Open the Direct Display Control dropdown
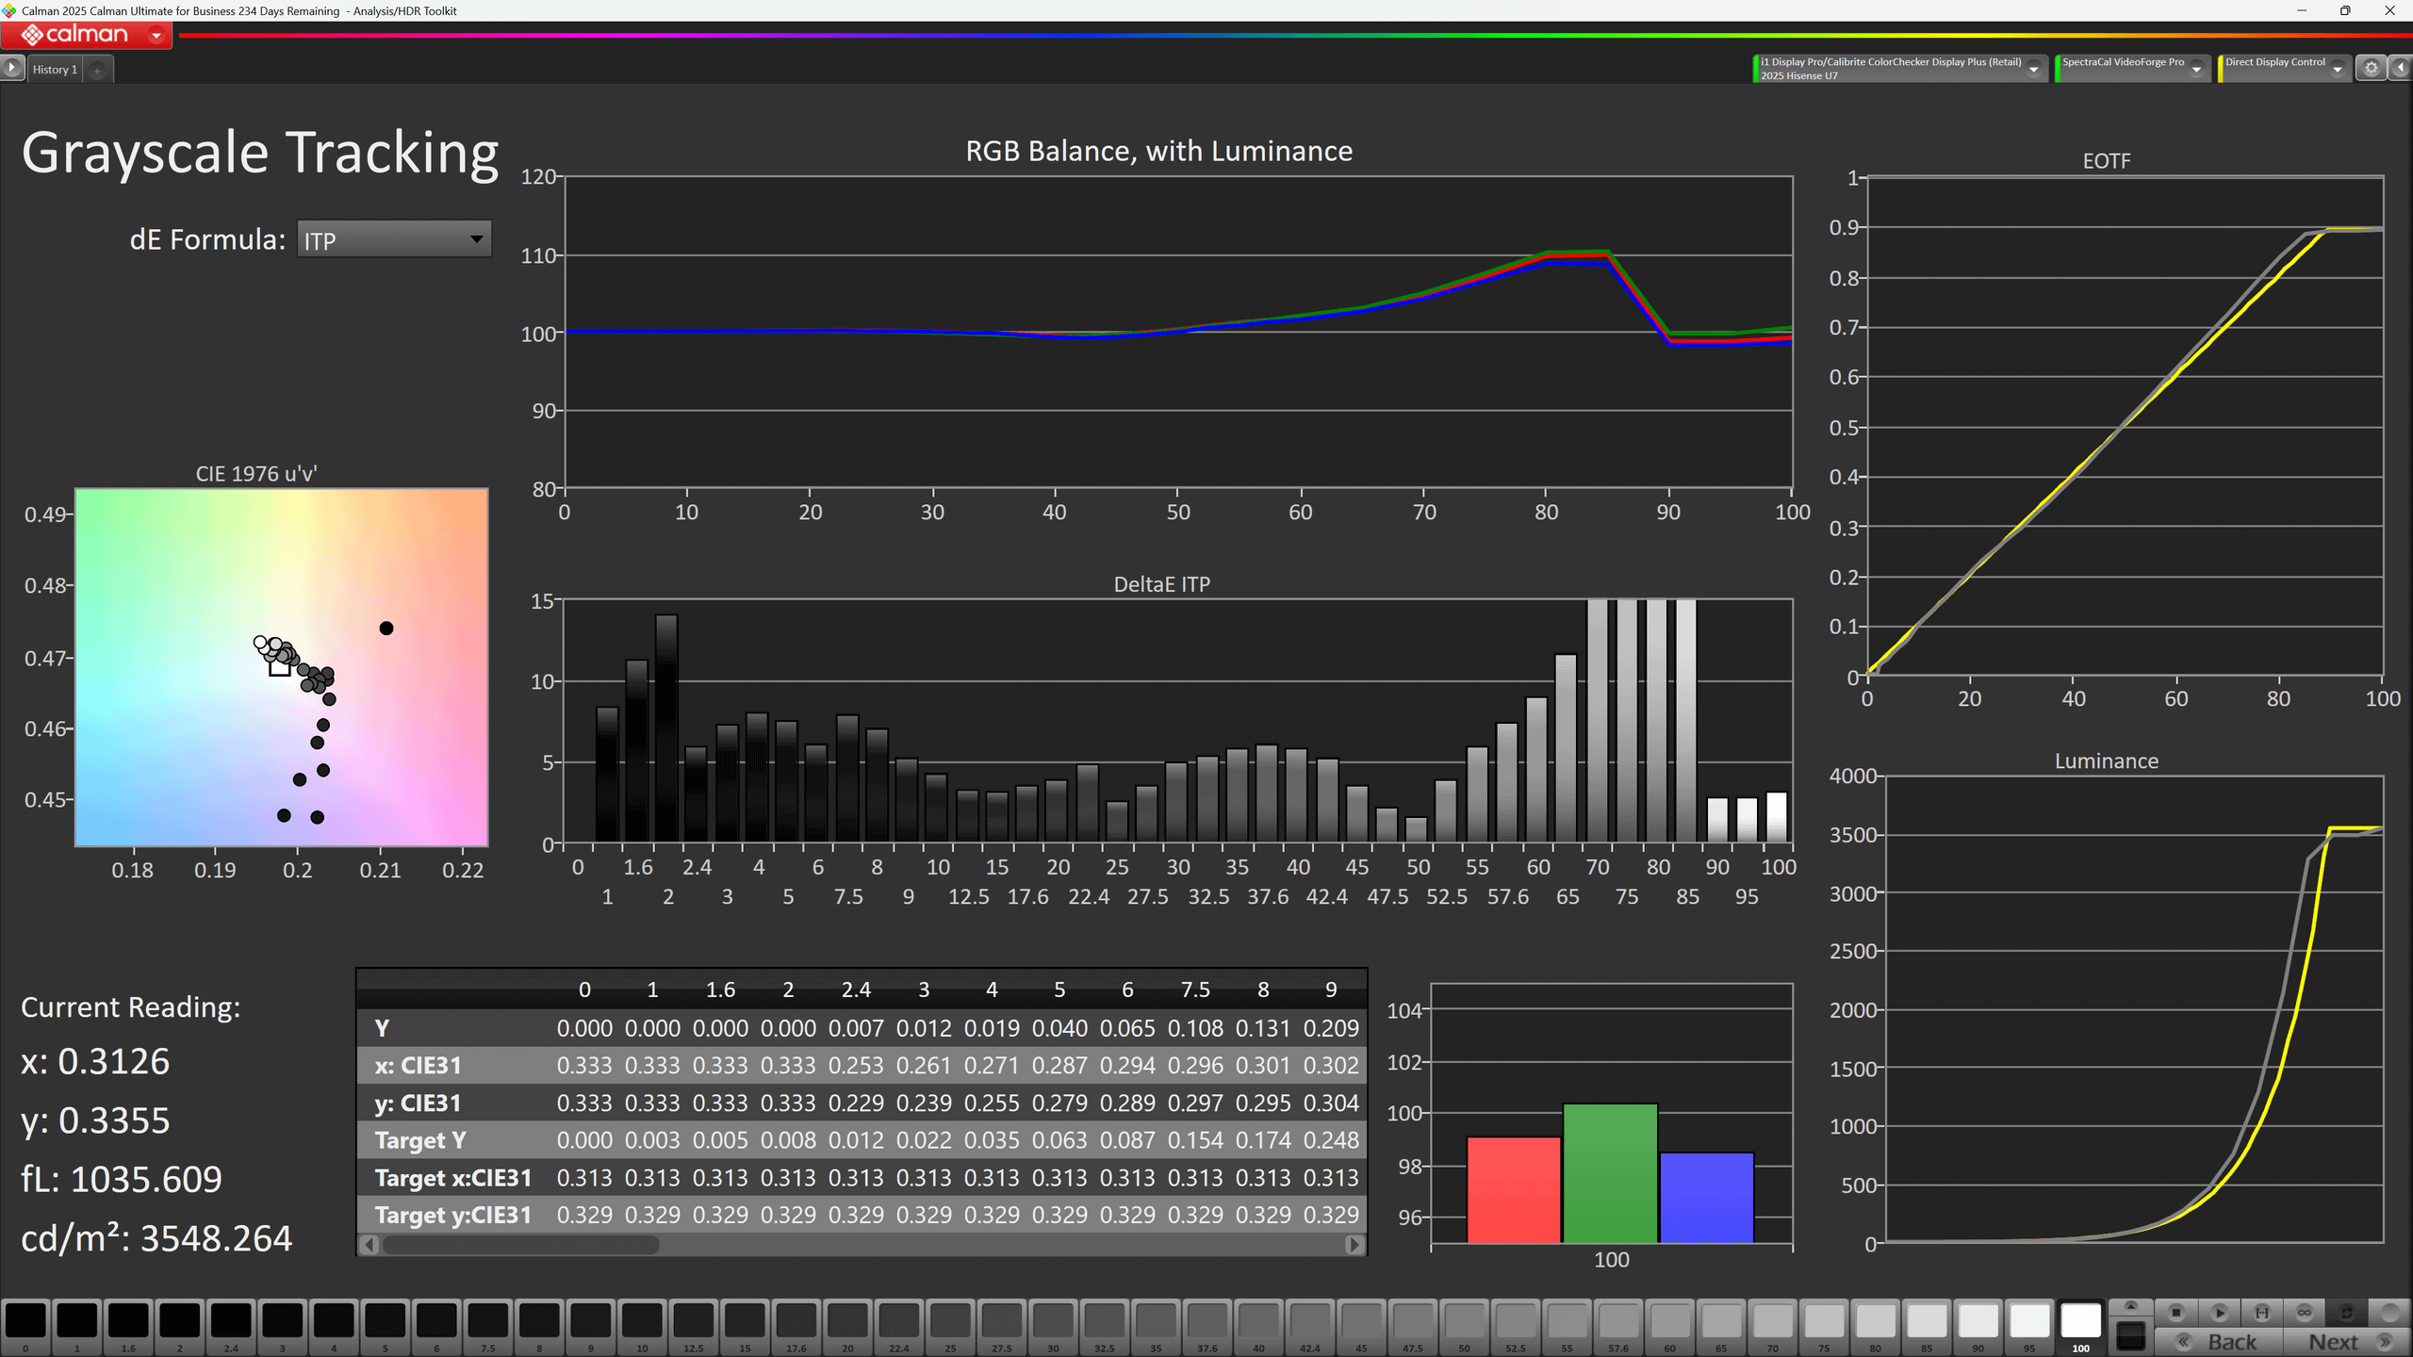The height and width of the screenshot is (1357, 2413). [x=2338, y=69]
